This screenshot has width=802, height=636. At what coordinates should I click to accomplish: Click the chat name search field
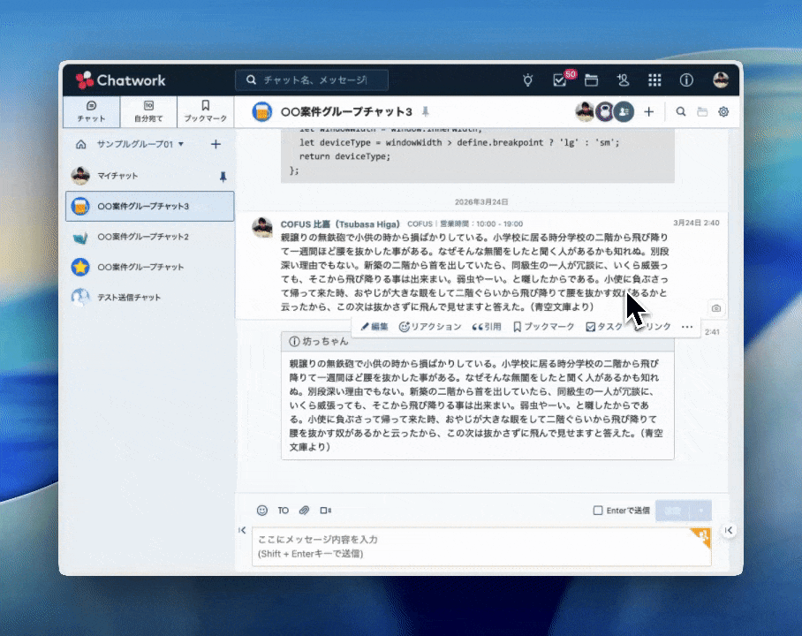(312, 80)
